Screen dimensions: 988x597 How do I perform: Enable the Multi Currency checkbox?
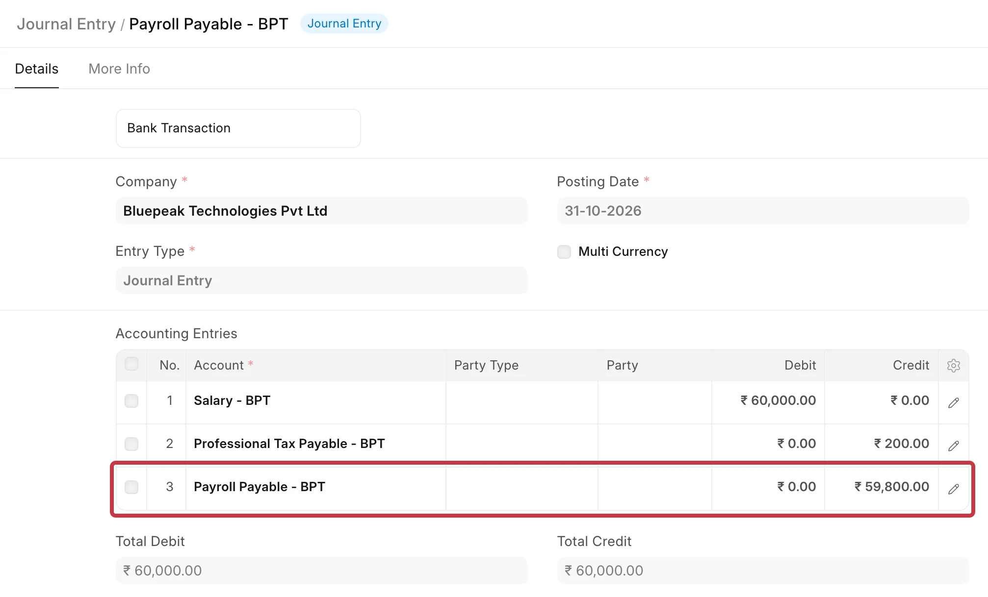point(564,252)
